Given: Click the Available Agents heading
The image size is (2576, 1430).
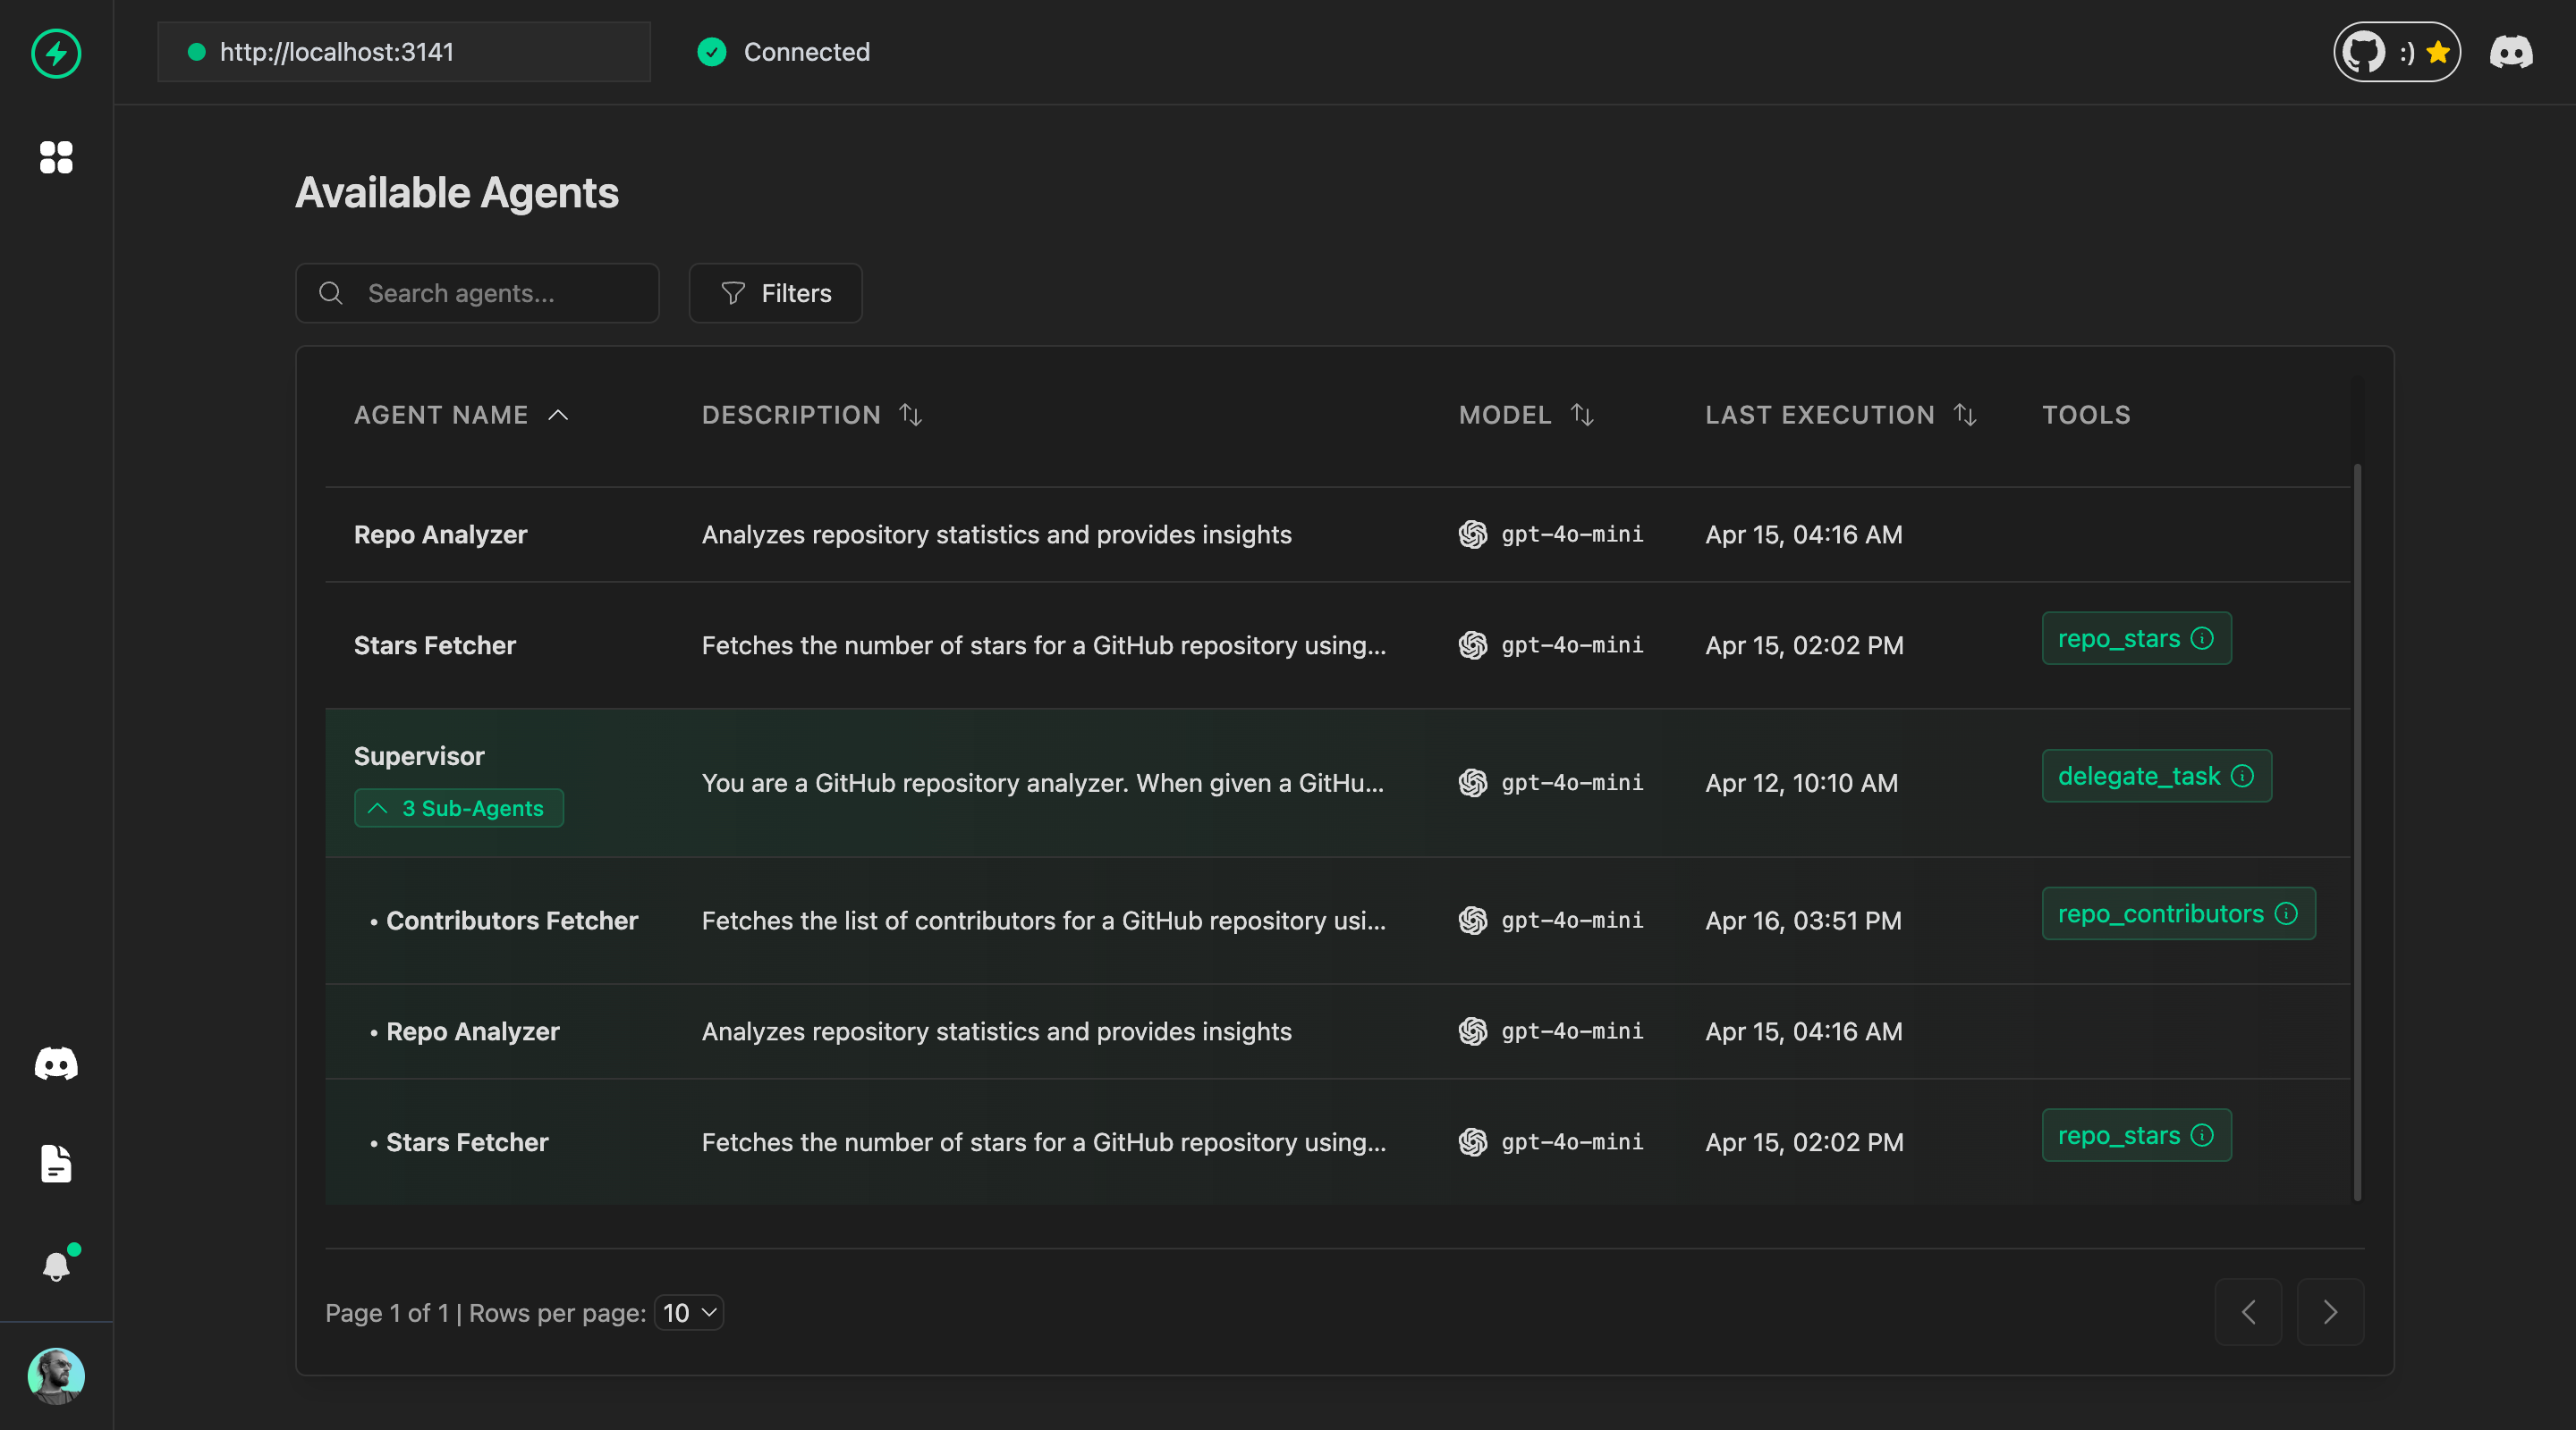Looking at the screenshot, I should coord(457,193).
